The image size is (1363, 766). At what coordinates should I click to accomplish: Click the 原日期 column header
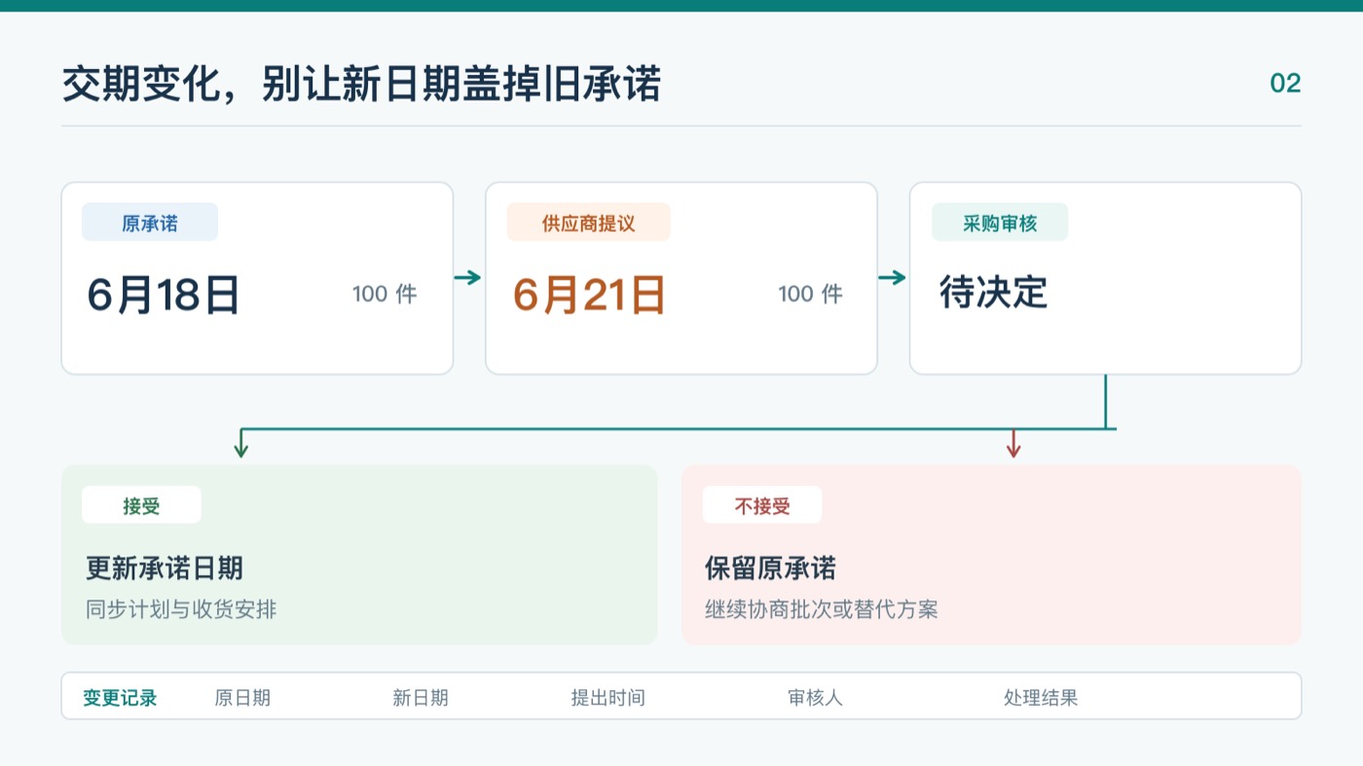242,698
